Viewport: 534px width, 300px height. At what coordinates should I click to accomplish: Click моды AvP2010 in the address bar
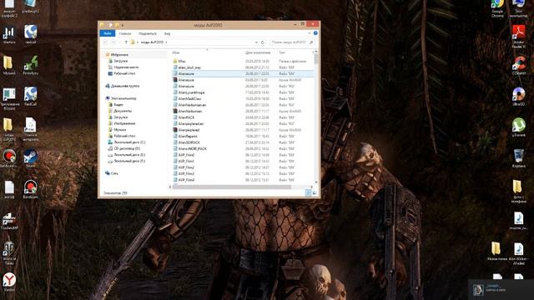pyautogui.click(x=152, y=42)
